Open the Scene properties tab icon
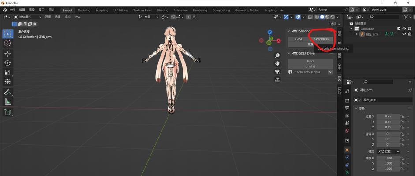The height and width of the screenshot is (176, 415). pyautogui.click(x=347, y=123)
